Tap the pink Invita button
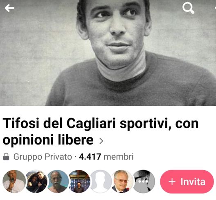The height and width of the screenshot is (200, 216). (x=187, y=182)
